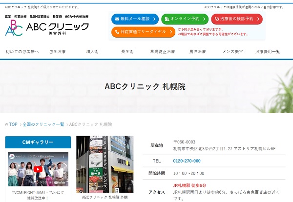Click the building icon on オンライン予約
The image size is (293, 202).
[167, 20]
